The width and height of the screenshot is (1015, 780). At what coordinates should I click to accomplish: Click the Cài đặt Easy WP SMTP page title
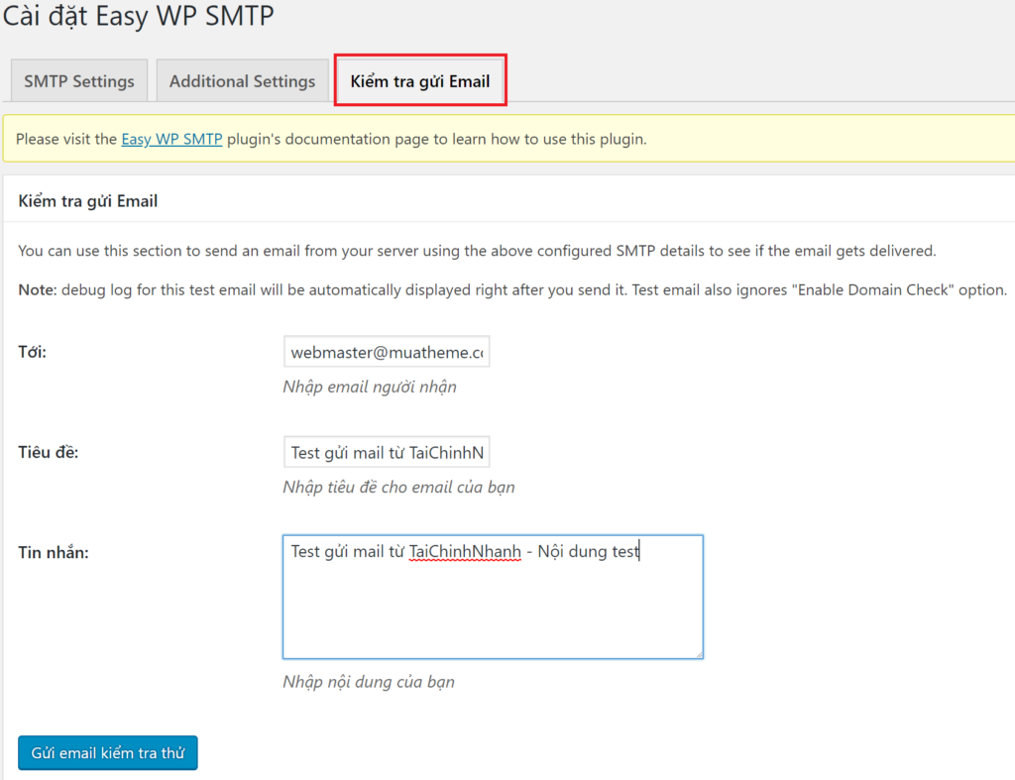click(139, 17)
